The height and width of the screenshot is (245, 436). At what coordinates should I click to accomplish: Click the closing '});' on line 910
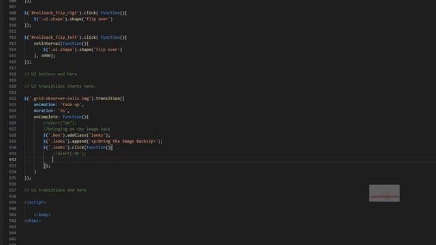pyautogui.click(x=28, y=25)
